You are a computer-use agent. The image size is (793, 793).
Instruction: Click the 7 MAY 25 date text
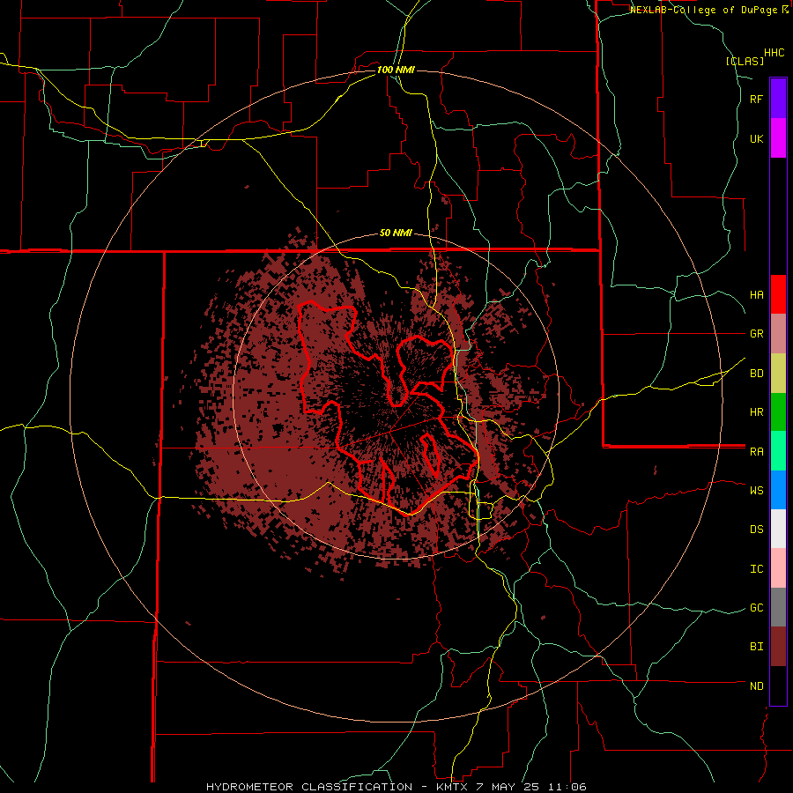[508, 787]
